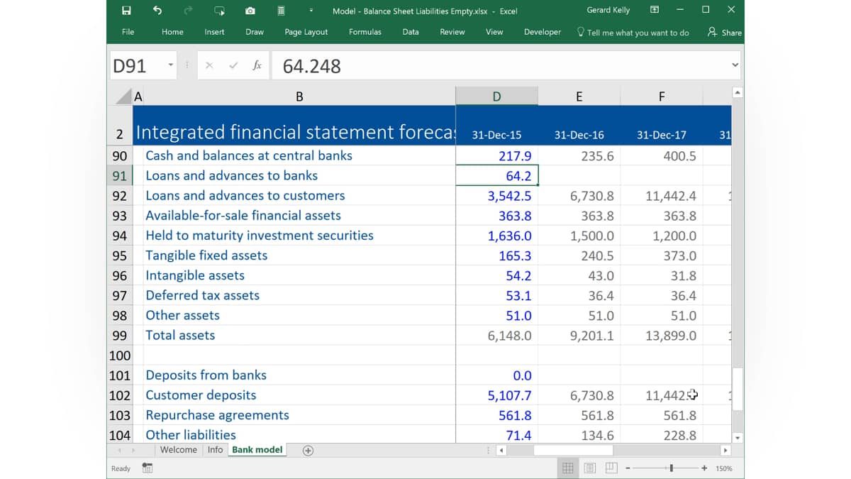The image size is (851, 479).
Task: Select the 240.5 tangible fixed assets cell
Action: (579, 255)
